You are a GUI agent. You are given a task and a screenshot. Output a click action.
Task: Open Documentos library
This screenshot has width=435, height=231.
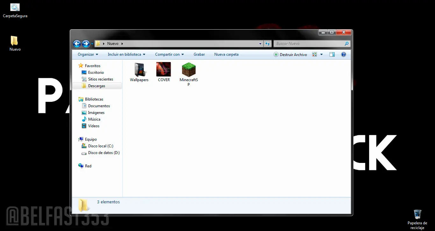click(x=96, y=106)
